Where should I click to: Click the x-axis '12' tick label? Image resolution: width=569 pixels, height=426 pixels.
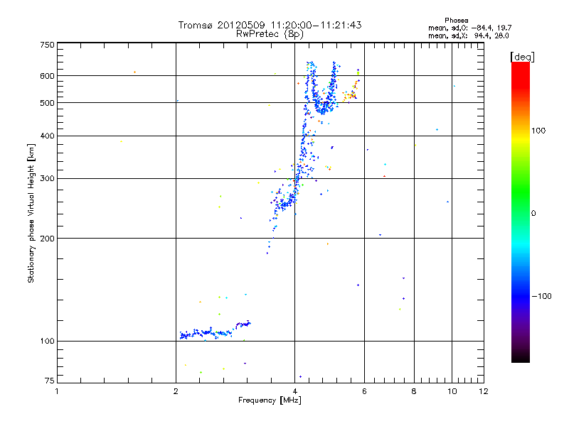484,391
